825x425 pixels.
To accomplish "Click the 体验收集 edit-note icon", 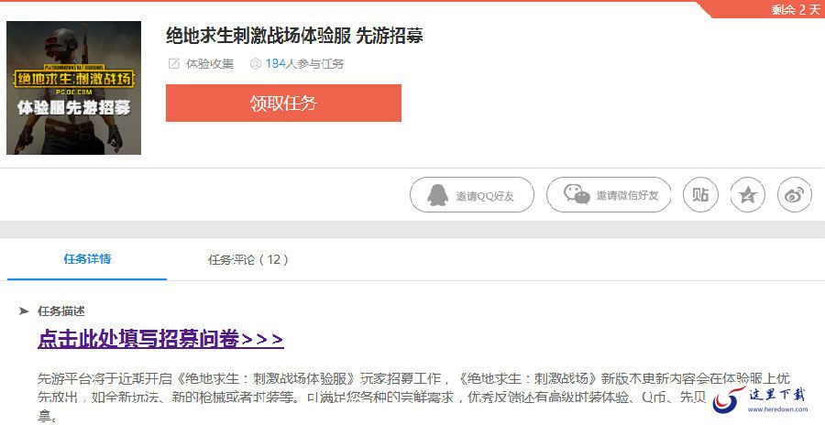I will click(173, 63).
